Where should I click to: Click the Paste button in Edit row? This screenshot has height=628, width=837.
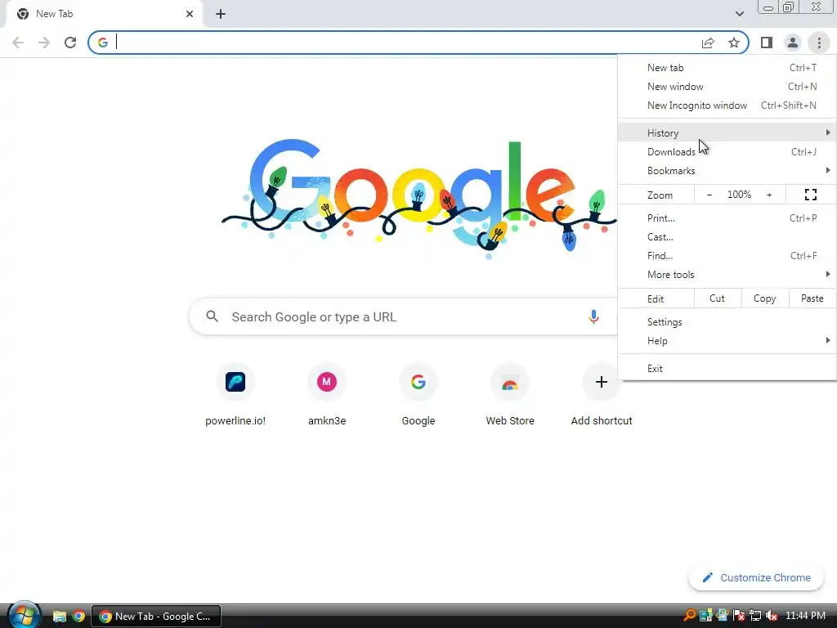point(812,298)
